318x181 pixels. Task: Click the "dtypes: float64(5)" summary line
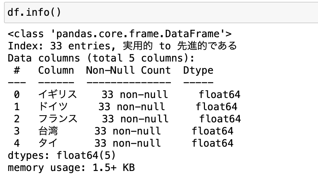click(x=61, y=156)
